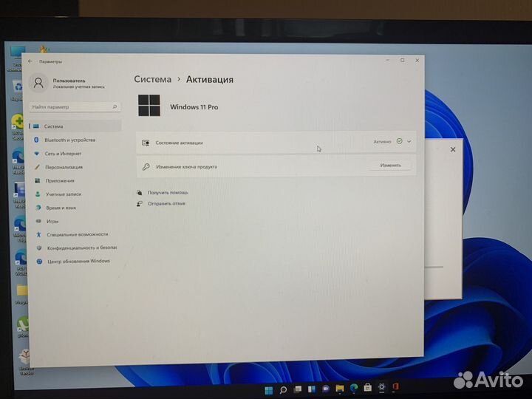
Task: Launch Microsoft Edge from the taskbar
Action: coord(353,387)
